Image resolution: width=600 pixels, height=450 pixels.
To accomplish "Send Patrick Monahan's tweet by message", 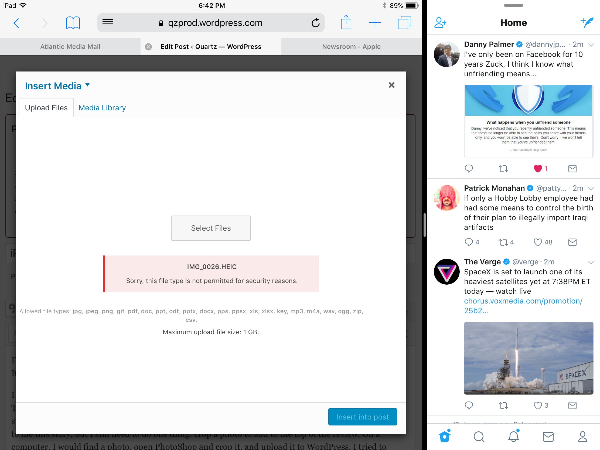I will (572, 242).
